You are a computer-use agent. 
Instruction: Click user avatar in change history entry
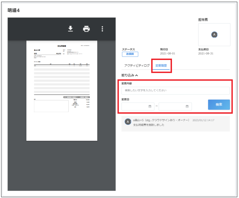(x=128, y=122)
